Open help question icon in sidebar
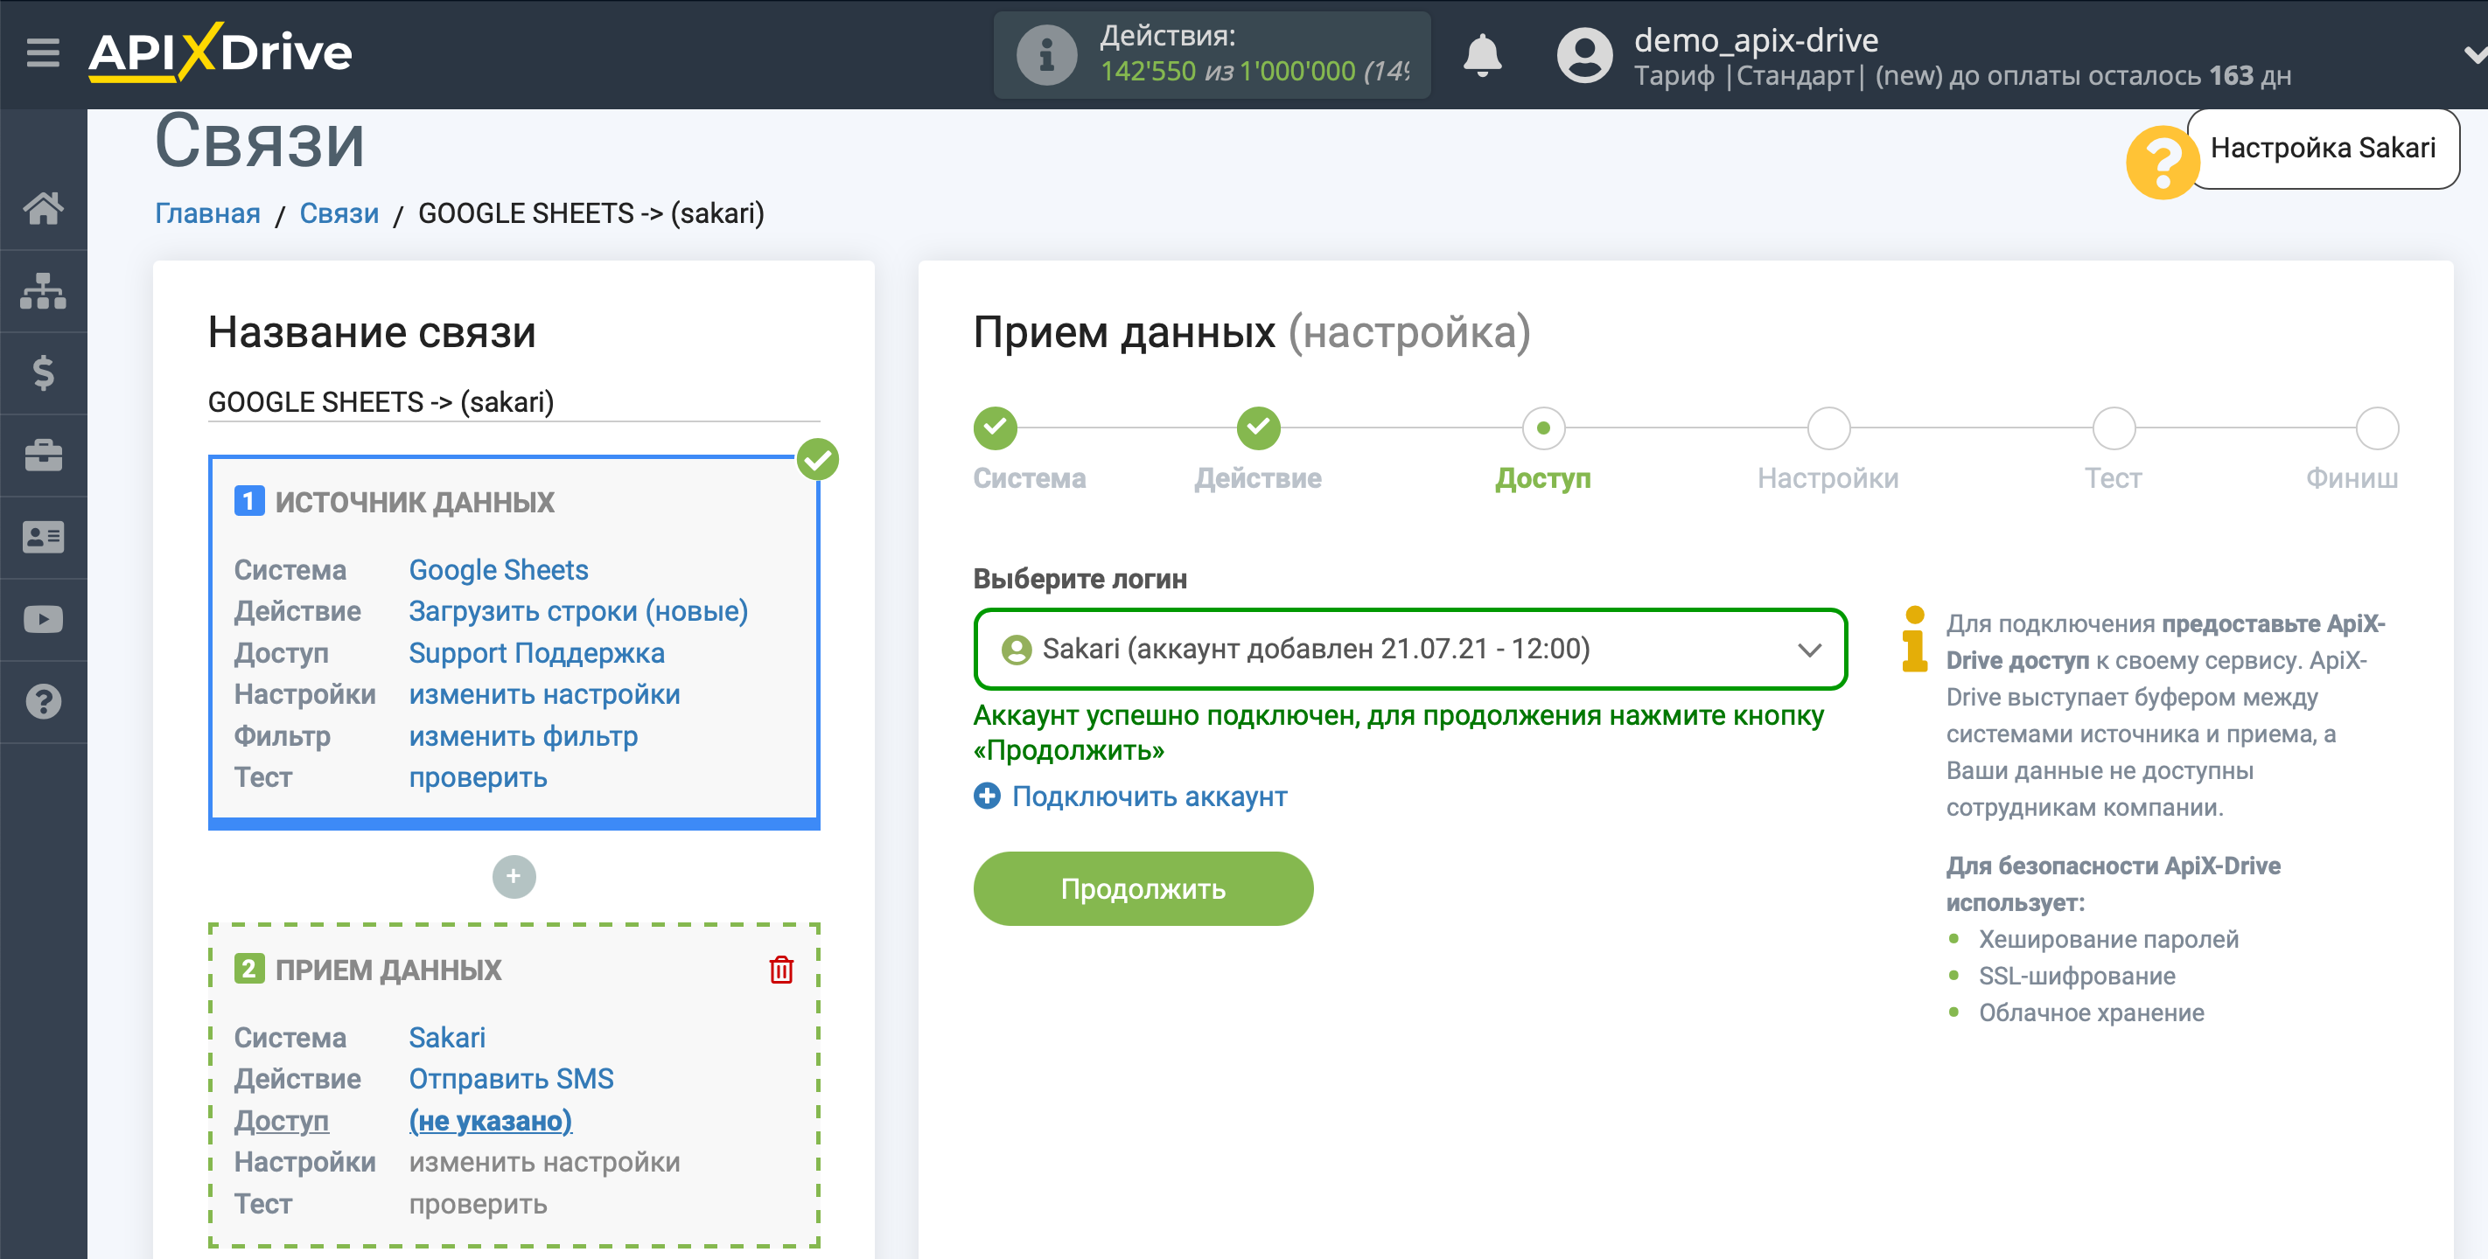 pos(44,702)
